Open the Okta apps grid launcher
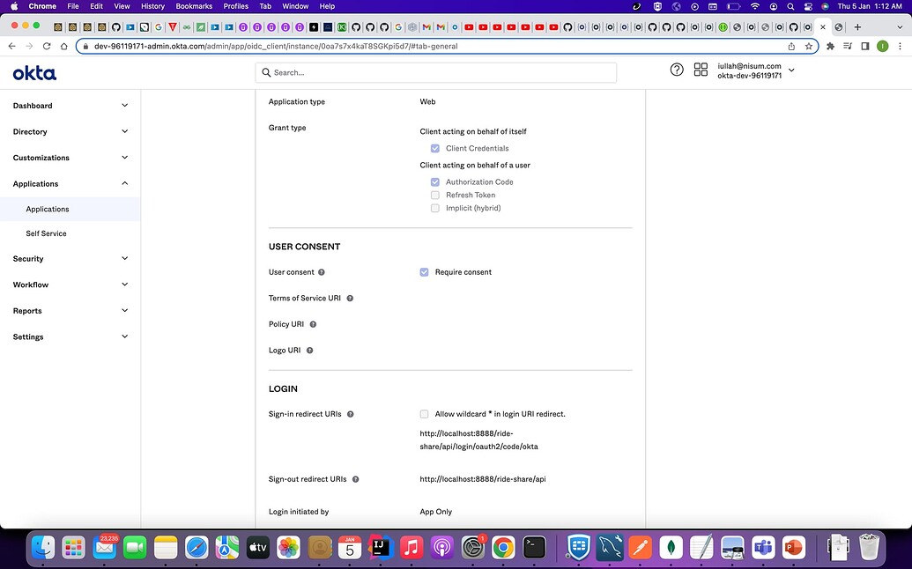Image resolution: width=912 pixels, height=569 pixels. click(701, 69)
